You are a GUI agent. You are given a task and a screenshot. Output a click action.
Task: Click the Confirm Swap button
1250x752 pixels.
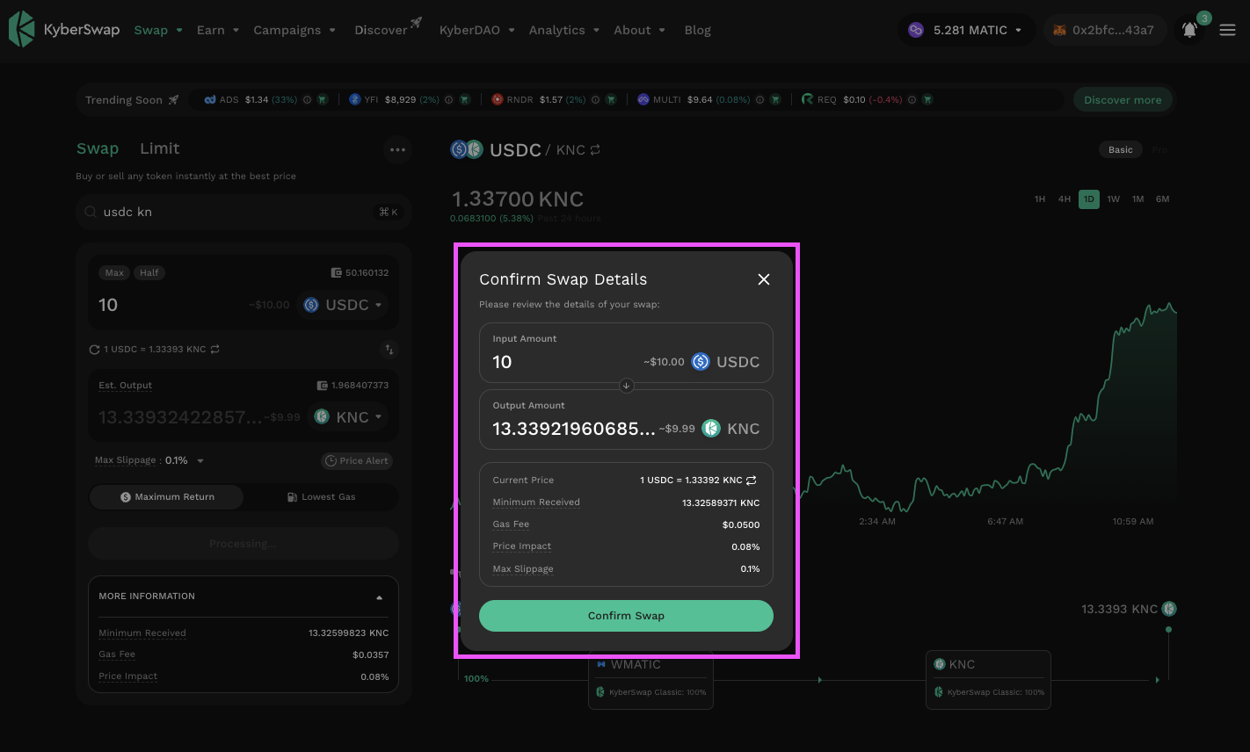(x=626, y=616)
